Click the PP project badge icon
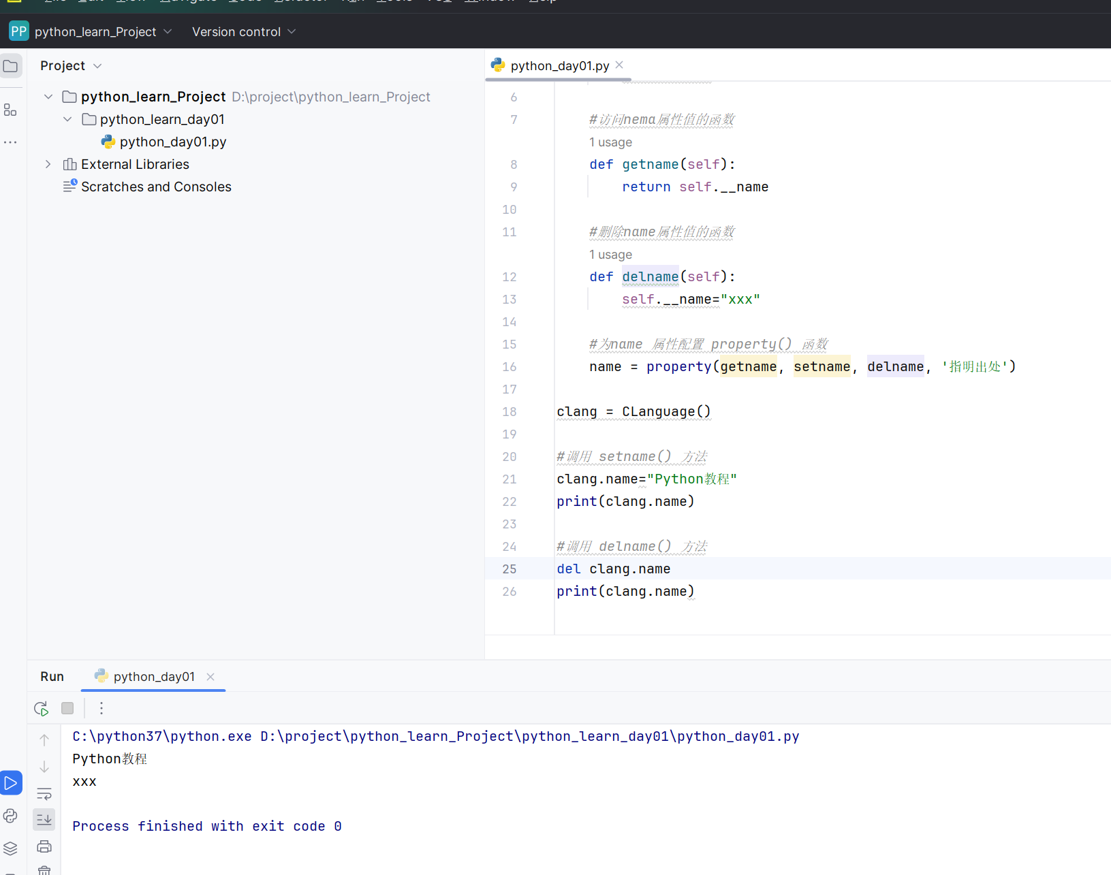This screenshot has width=1111, height=875. tap(19, 31)
